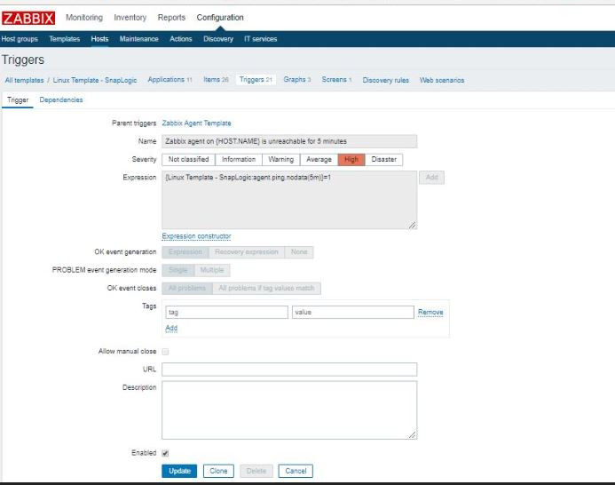Open Items 26 link

point(216,80)
